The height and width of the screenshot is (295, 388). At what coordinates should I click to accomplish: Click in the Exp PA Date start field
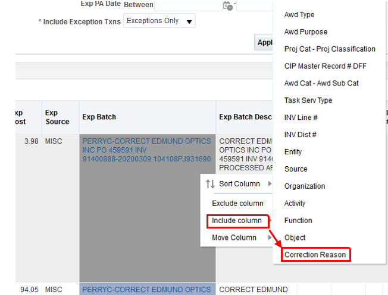click(187, 5)
